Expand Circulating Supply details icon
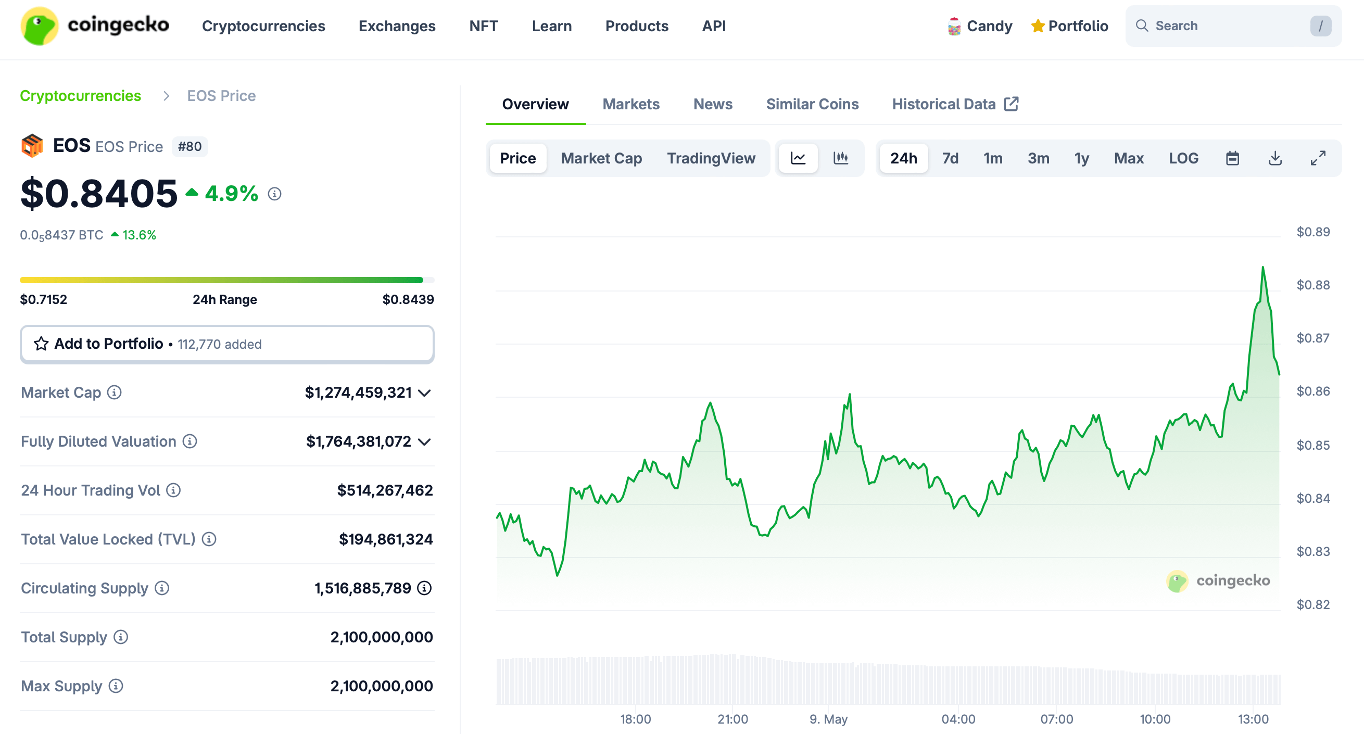1364x734 pixels. [x=424, y=588]
